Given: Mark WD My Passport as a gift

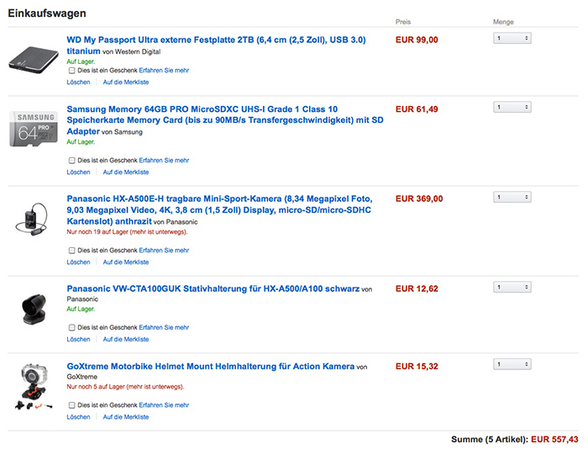Looking at the screenshot, I should coord(71,71).
